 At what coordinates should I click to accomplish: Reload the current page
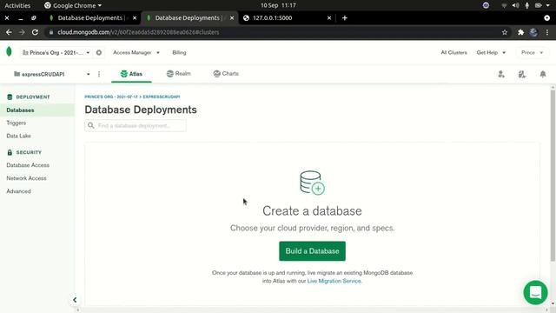35,32
